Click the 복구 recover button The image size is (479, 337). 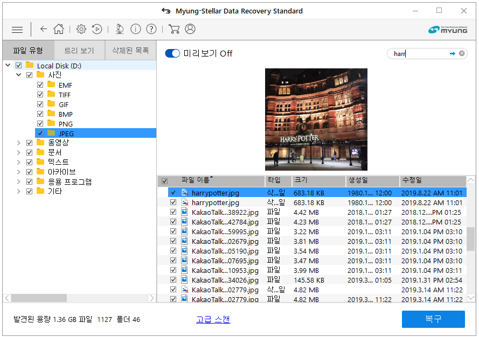pyautogui.click(x=433, y=319)
